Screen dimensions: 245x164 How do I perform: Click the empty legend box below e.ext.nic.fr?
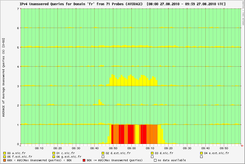point(202,157)
